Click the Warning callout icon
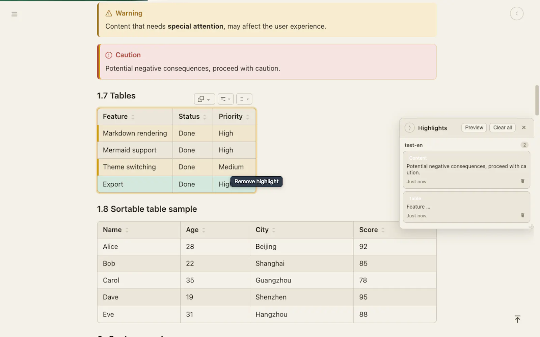 pyautogui.click(x=109, y=13)
